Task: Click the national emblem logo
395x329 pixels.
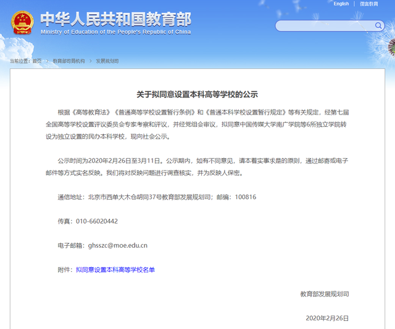Action: [x=22, y=23]
